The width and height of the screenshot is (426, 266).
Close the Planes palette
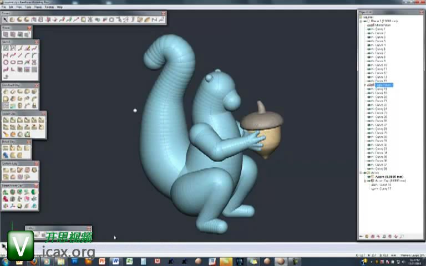pyautogui.click(x=29, y=28)
